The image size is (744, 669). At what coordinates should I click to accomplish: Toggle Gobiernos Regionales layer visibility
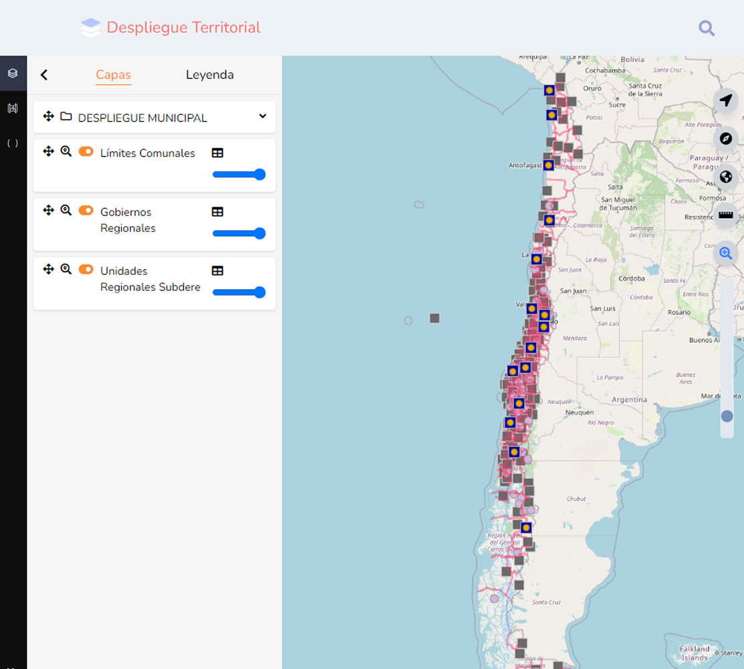pyautogui.click(x=86, y=211)
